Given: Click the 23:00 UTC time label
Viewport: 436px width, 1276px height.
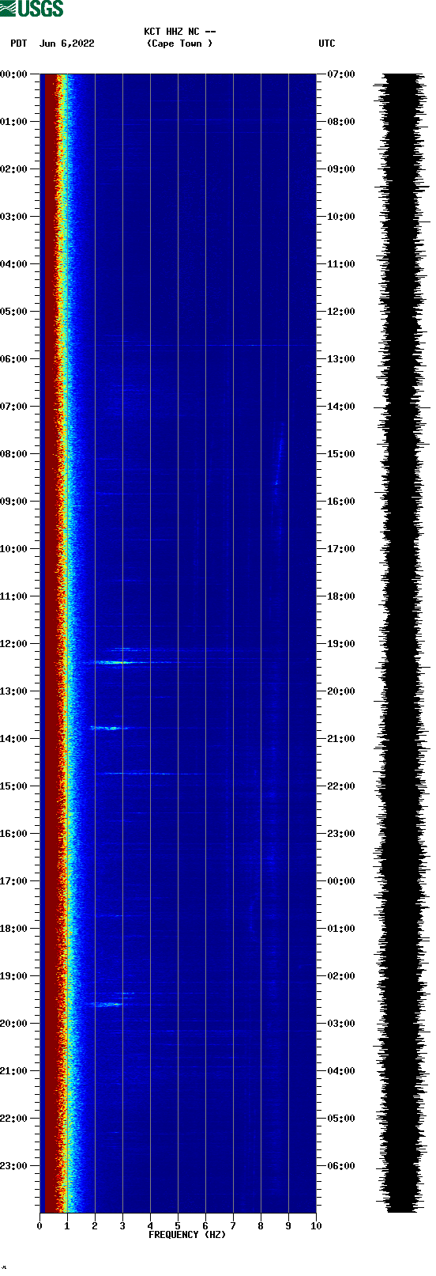Looking at the screenshot, I should [x=341, y=834].
